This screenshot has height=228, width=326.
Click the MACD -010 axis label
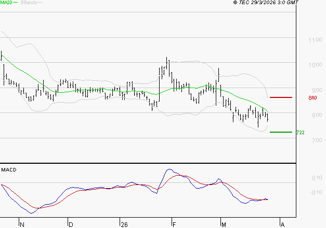click(316, 192)
